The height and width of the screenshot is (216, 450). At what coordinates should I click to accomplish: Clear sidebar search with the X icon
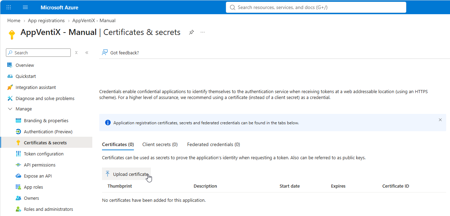click(x=76, y=53)
